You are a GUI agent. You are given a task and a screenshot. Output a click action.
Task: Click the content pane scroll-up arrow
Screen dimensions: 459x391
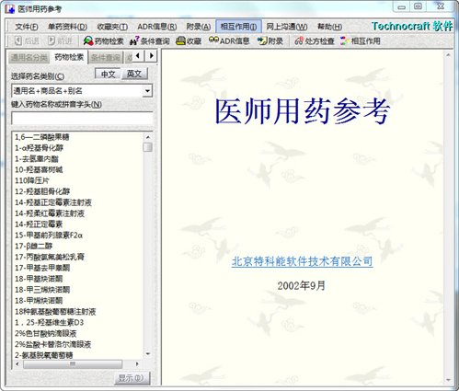pos(448,55)
